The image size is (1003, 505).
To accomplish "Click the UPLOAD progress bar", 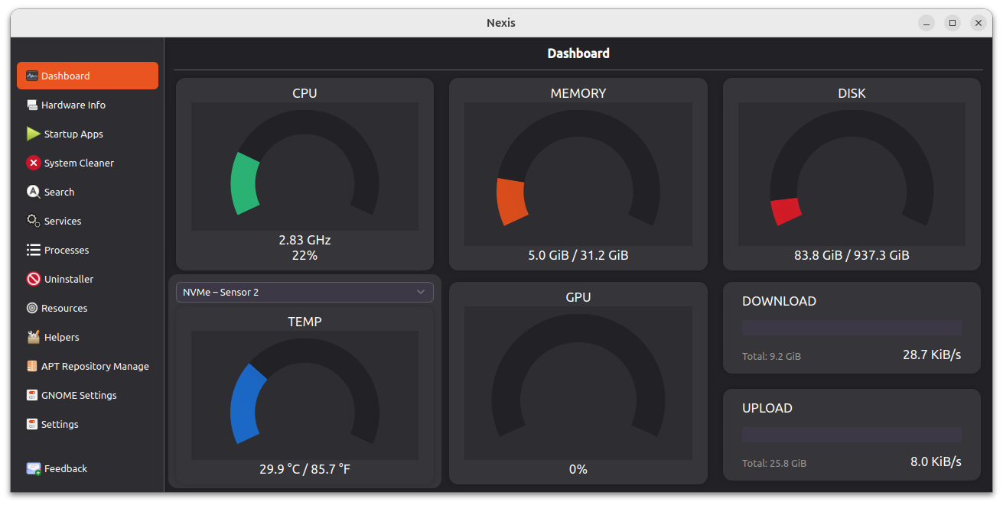I will (852, 435).
